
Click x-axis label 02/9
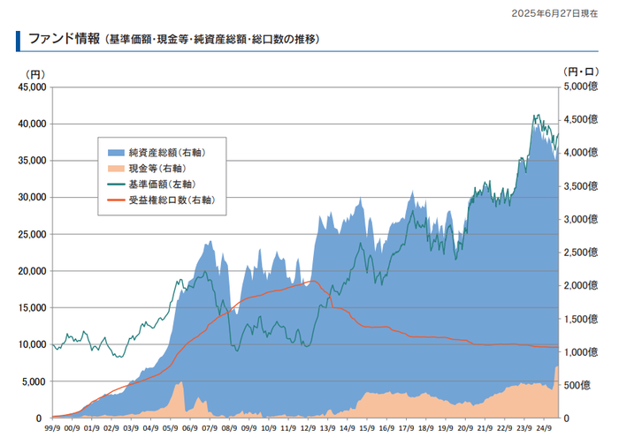click(111, 428)
